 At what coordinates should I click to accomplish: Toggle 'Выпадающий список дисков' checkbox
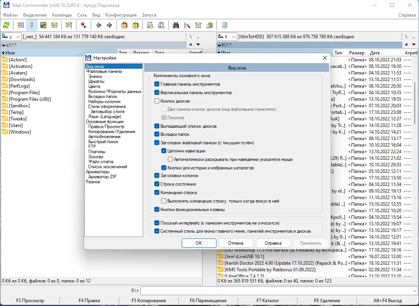click(157, 126)
